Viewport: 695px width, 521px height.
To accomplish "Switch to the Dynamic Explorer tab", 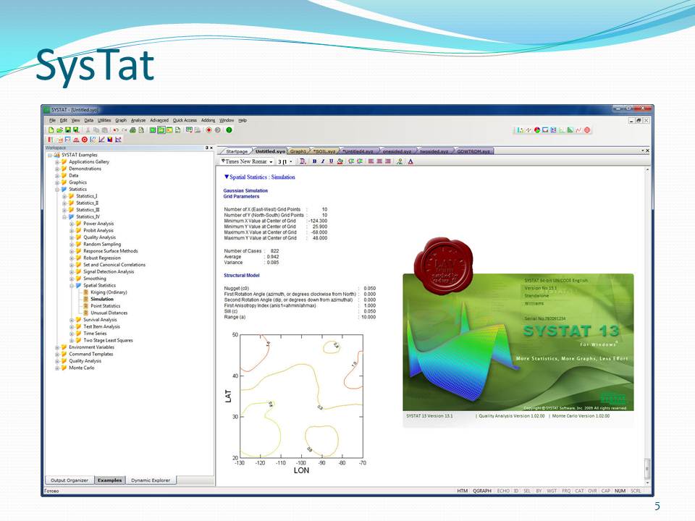I will click(151, 480).
